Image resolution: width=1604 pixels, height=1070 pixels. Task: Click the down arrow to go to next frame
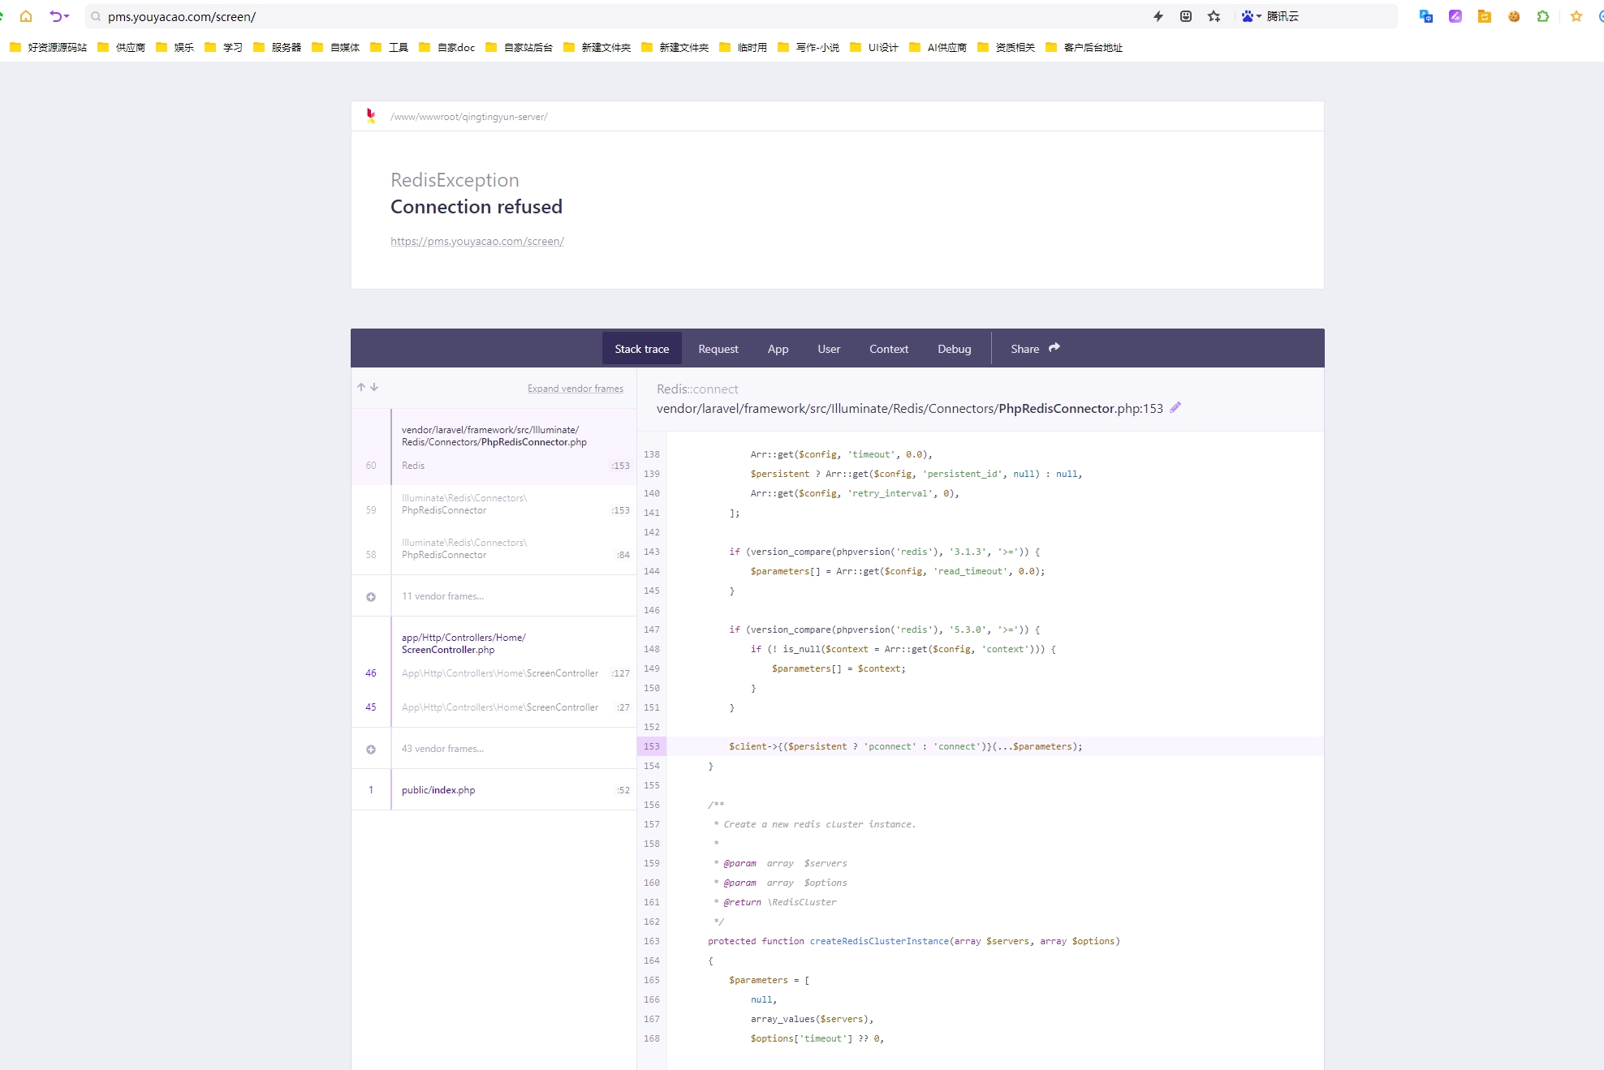tap(373, 387)
